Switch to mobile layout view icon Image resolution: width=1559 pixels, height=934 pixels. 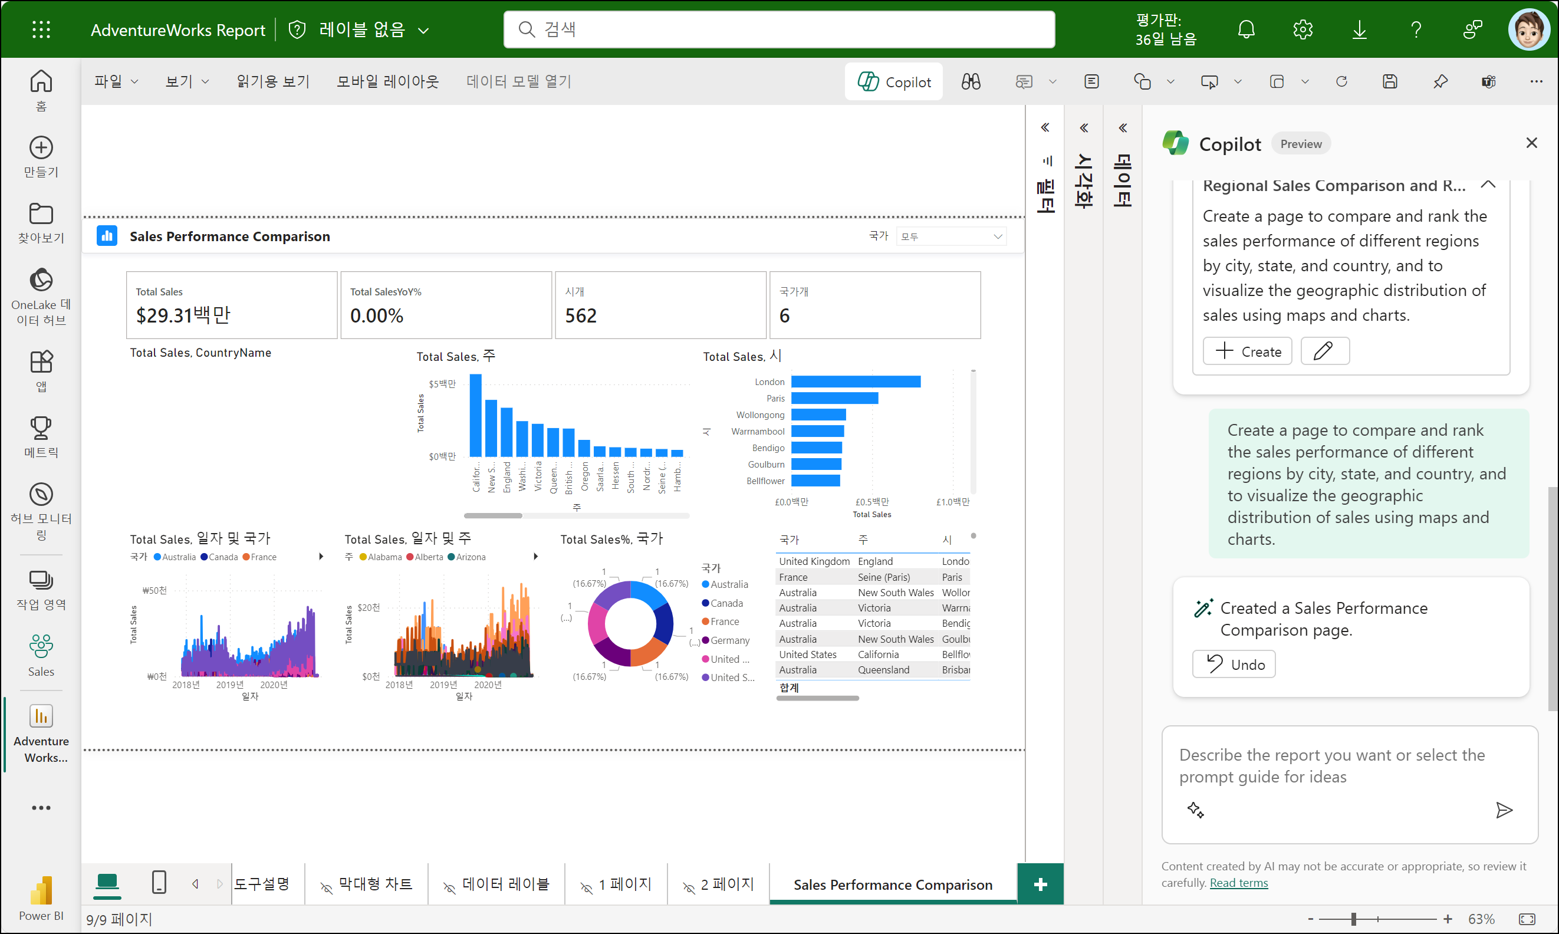tap(159, 882)
